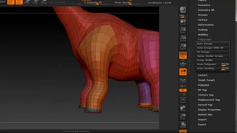
Task: Select XYZ rotation mode
Action: [183, 86]
